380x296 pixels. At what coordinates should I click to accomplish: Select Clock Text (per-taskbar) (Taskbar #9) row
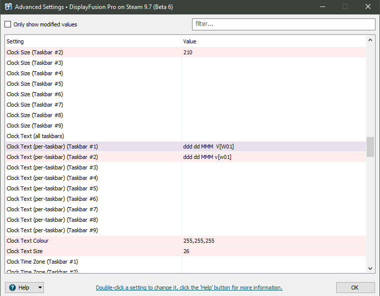[186, 230]
